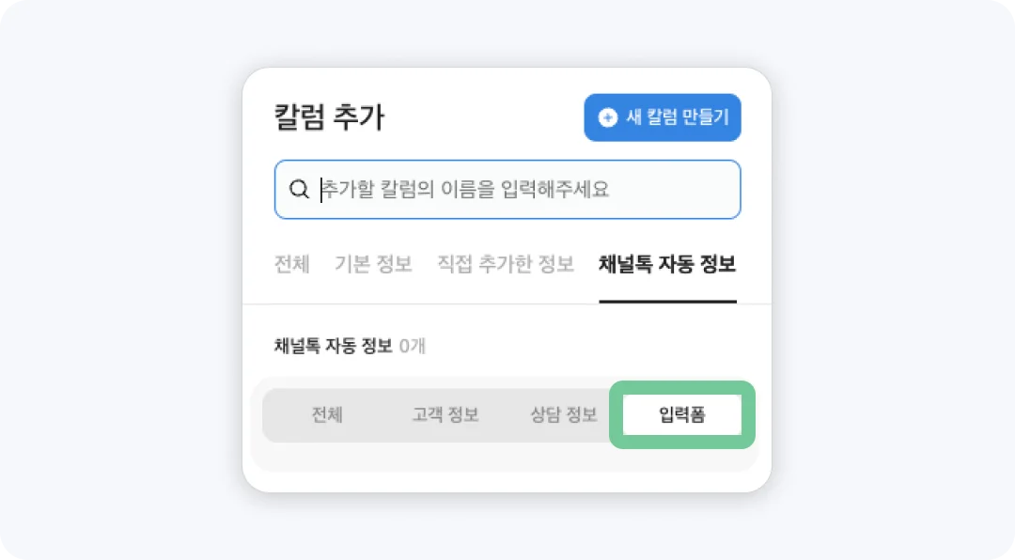1015x560 pixels.
Task: Switch to the 상담 정보 segment
Action: 564,415
